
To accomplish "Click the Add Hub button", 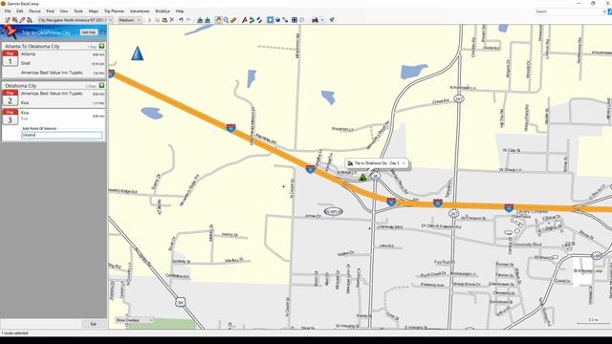I will [89, 32].
